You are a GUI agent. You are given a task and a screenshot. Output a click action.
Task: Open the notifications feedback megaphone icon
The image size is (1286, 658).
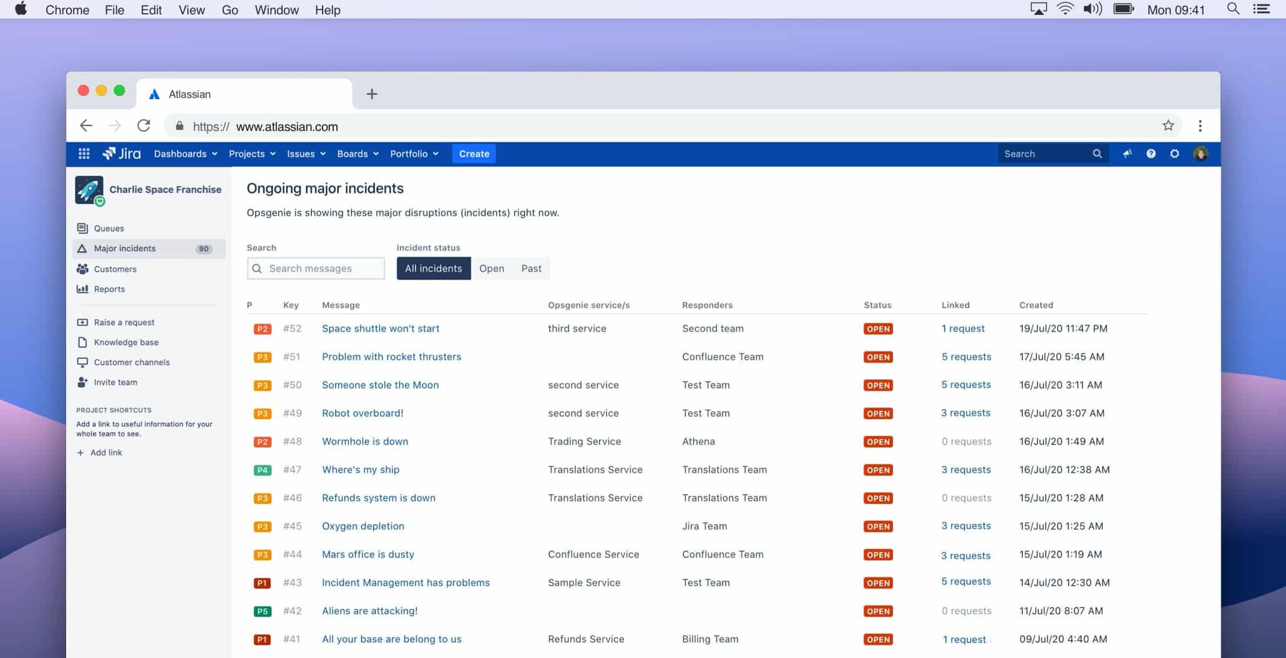pos(1127,153)
